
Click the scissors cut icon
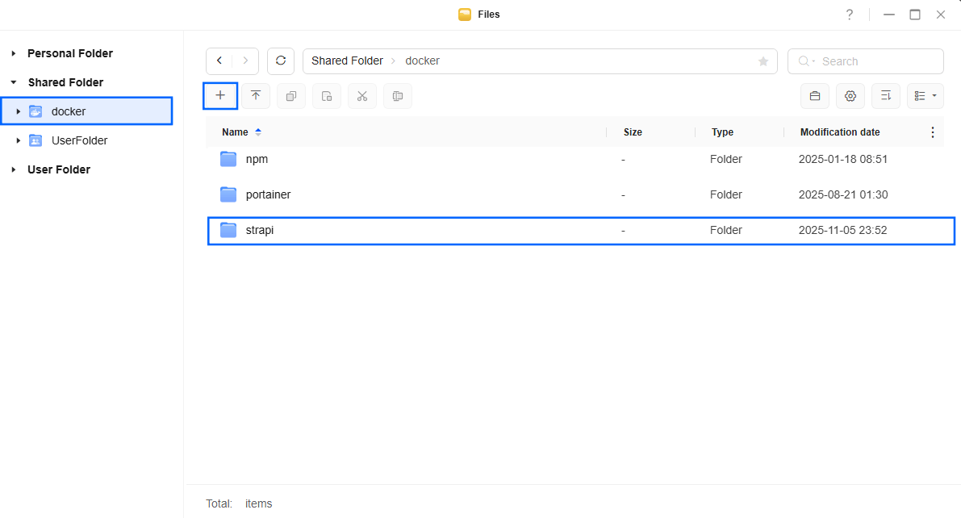click(362, 96)
